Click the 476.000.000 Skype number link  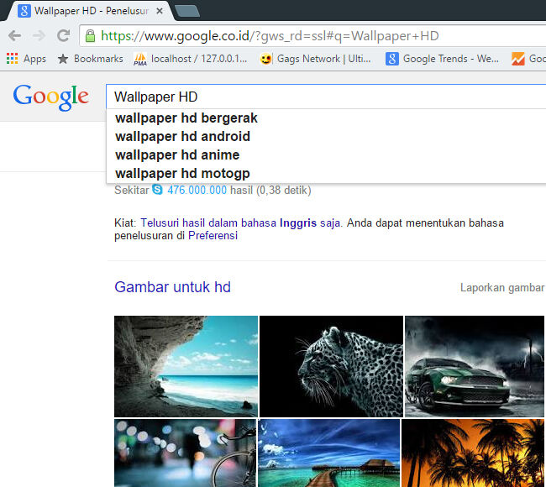197,190
